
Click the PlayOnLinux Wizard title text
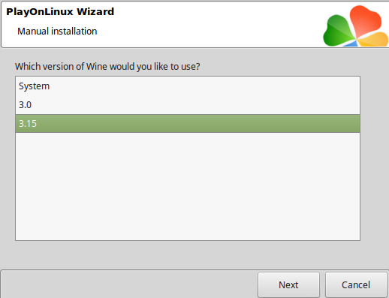[60, 12]
